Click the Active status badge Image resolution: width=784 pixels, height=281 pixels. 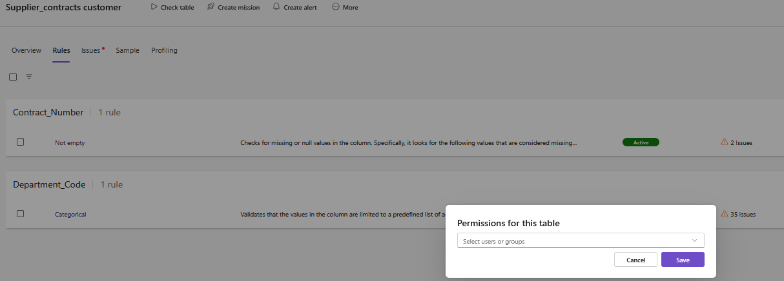point(641,142)
